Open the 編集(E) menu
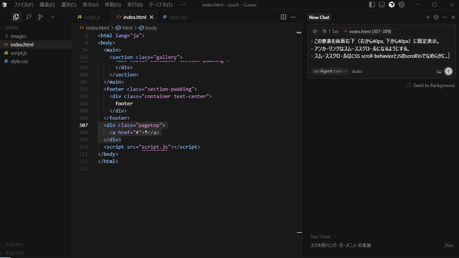Image resolution: width=459 pixels, height=258 pixels. point(47,5)
